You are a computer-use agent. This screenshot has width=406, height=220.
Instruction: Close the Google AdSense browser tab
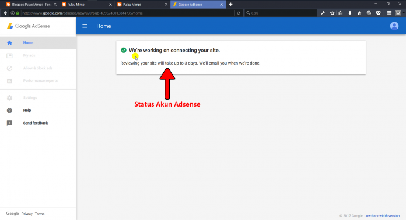pyautogui.click(x=222, y=5)
